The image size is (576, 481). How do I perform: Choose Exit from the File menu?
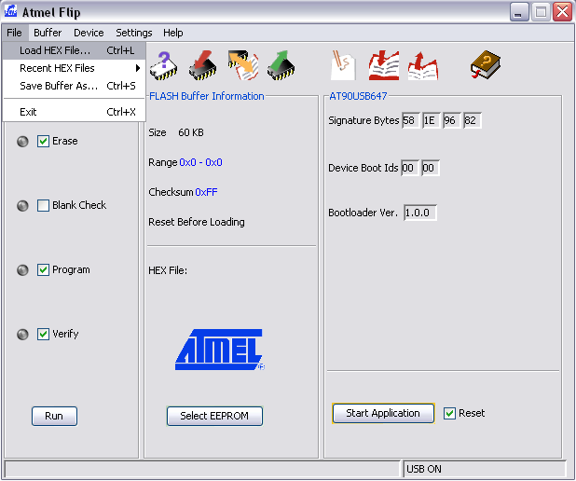(x=75, y=112)
